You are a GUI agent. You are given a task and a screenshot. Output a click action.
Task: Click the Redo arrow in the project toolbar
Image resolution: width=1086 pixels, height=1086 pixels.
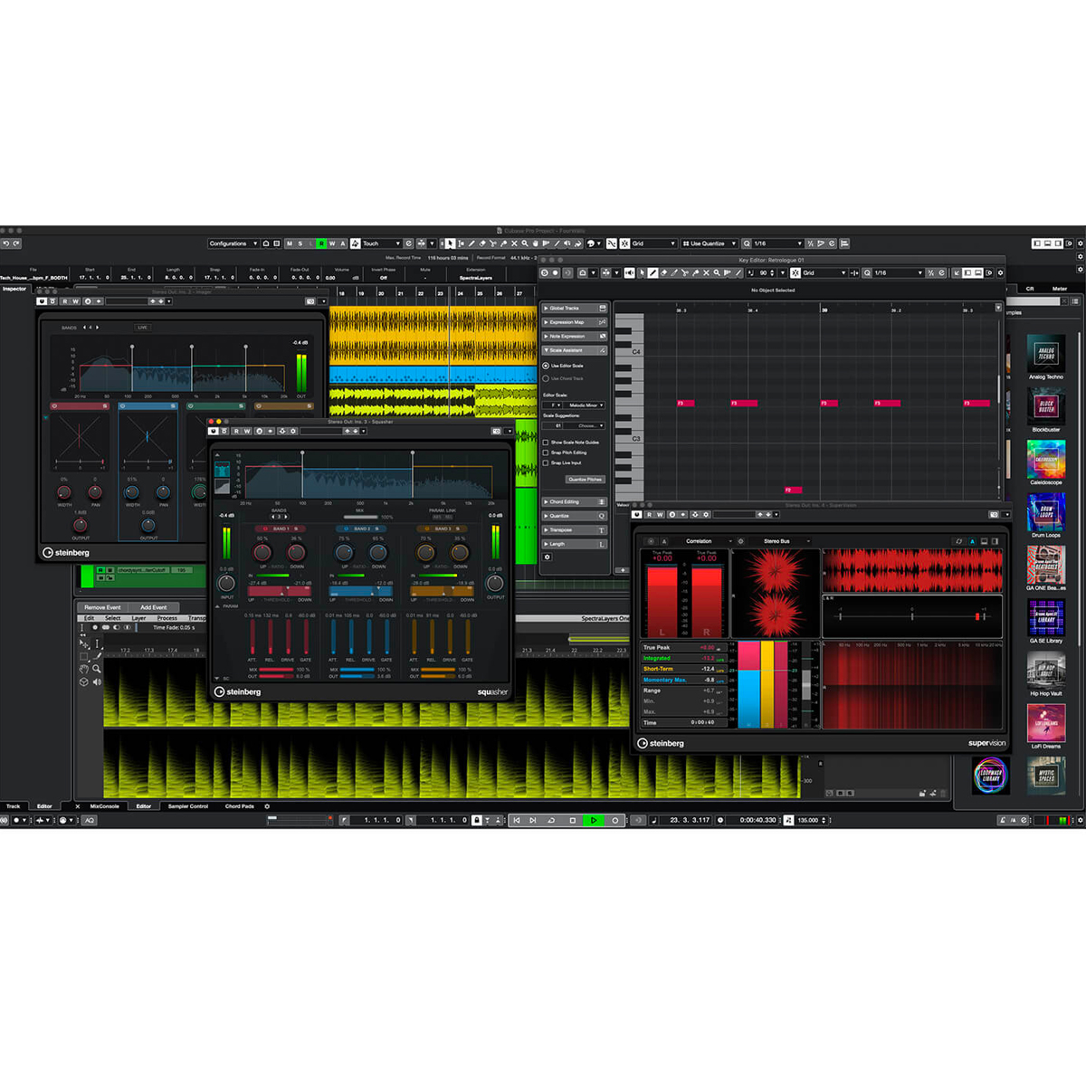[16, 243]
